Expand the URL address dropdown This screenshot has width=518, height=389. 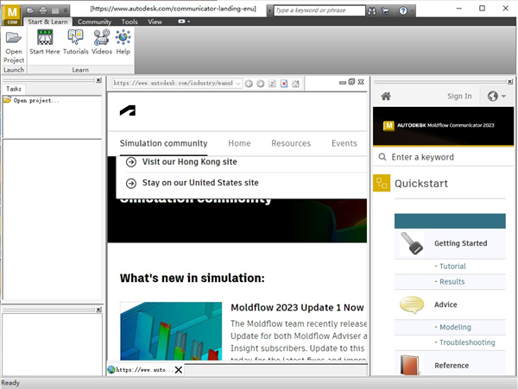238,84
